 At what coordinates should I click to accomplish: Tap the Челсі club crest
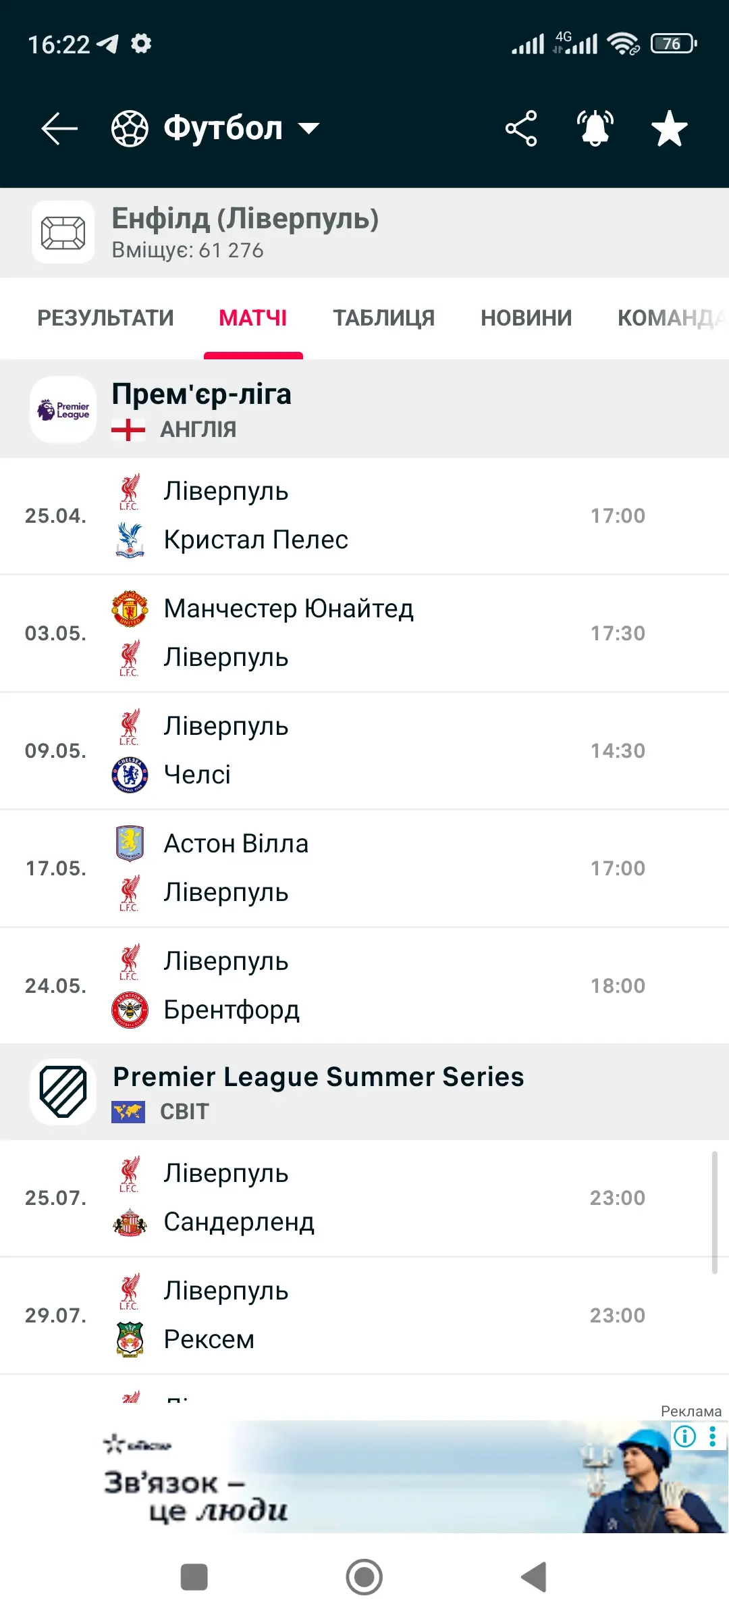click(130, 775)
